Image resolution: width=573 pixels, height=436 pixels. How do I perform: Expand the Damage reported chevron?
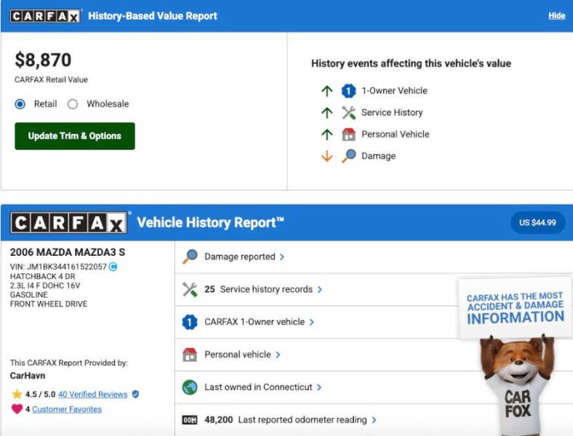click(282, 257)
